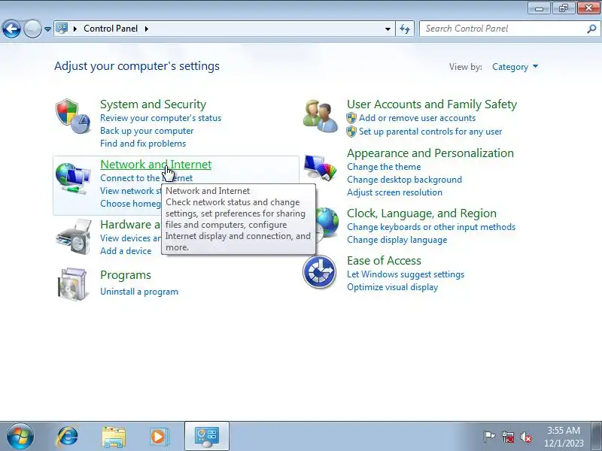
Task: Click Review your computer's status
Action: [160, 118]
